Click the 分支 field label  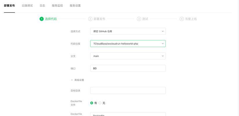[x=73, y=56]
